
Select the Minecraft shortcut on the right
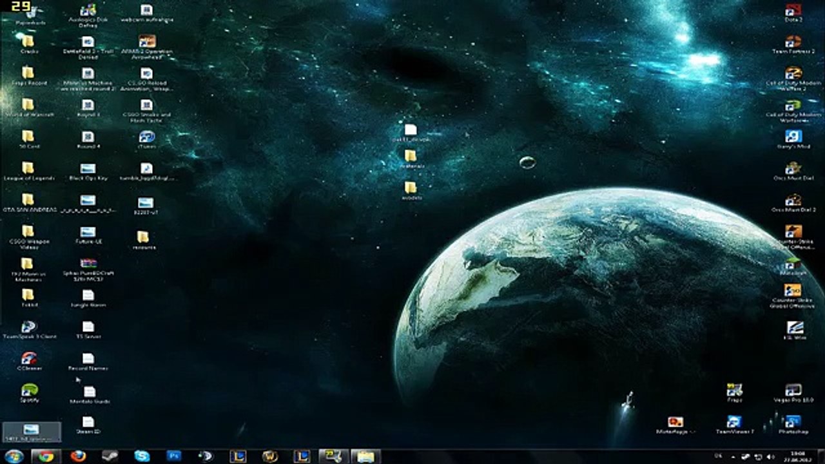point(793,266)
